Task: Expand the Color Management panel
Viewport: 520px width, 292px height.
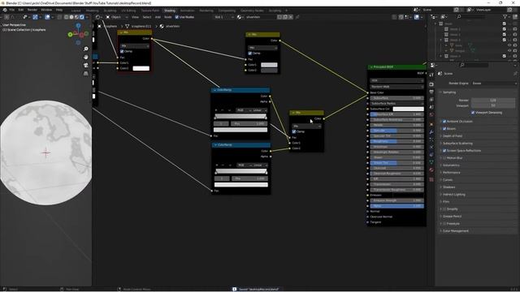Action: pyautogui.click(x=455, y=230)
